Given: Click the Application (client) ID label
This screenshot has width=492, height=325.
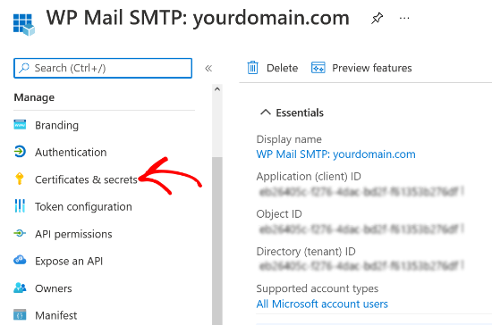Looking at the screenshot, I should tap(309, 177).
